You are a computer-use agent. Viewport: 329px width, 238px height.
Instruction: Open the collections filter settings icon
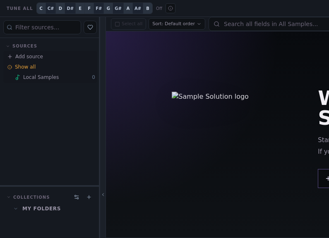click(x=77, y=197)
